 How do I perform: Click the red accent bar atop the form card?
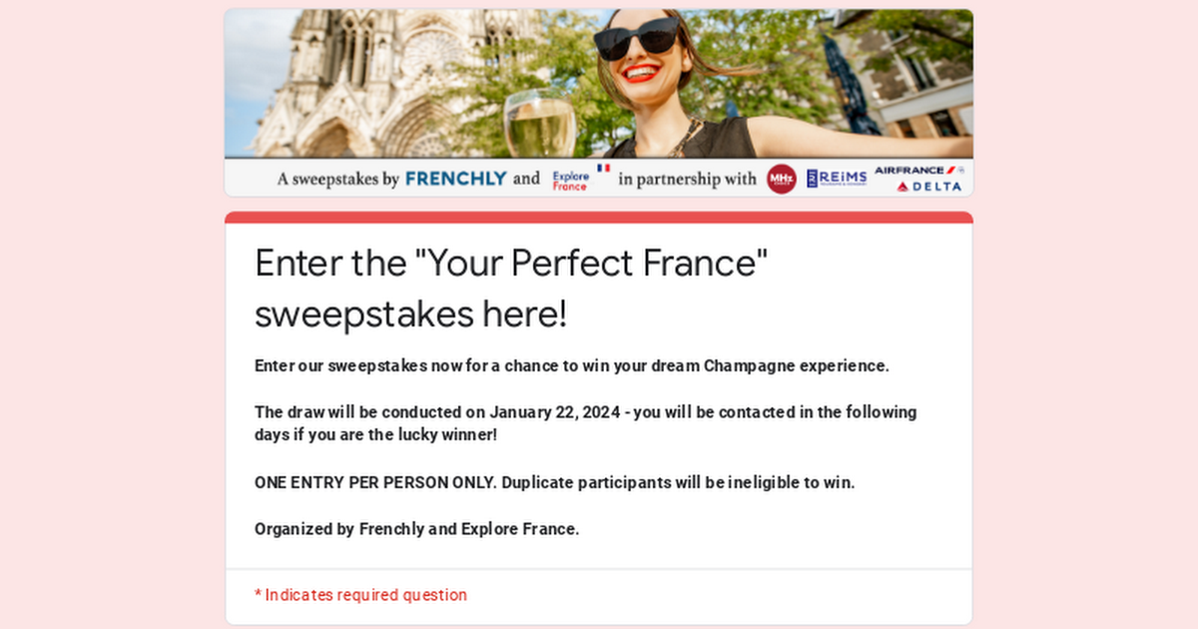599,217
